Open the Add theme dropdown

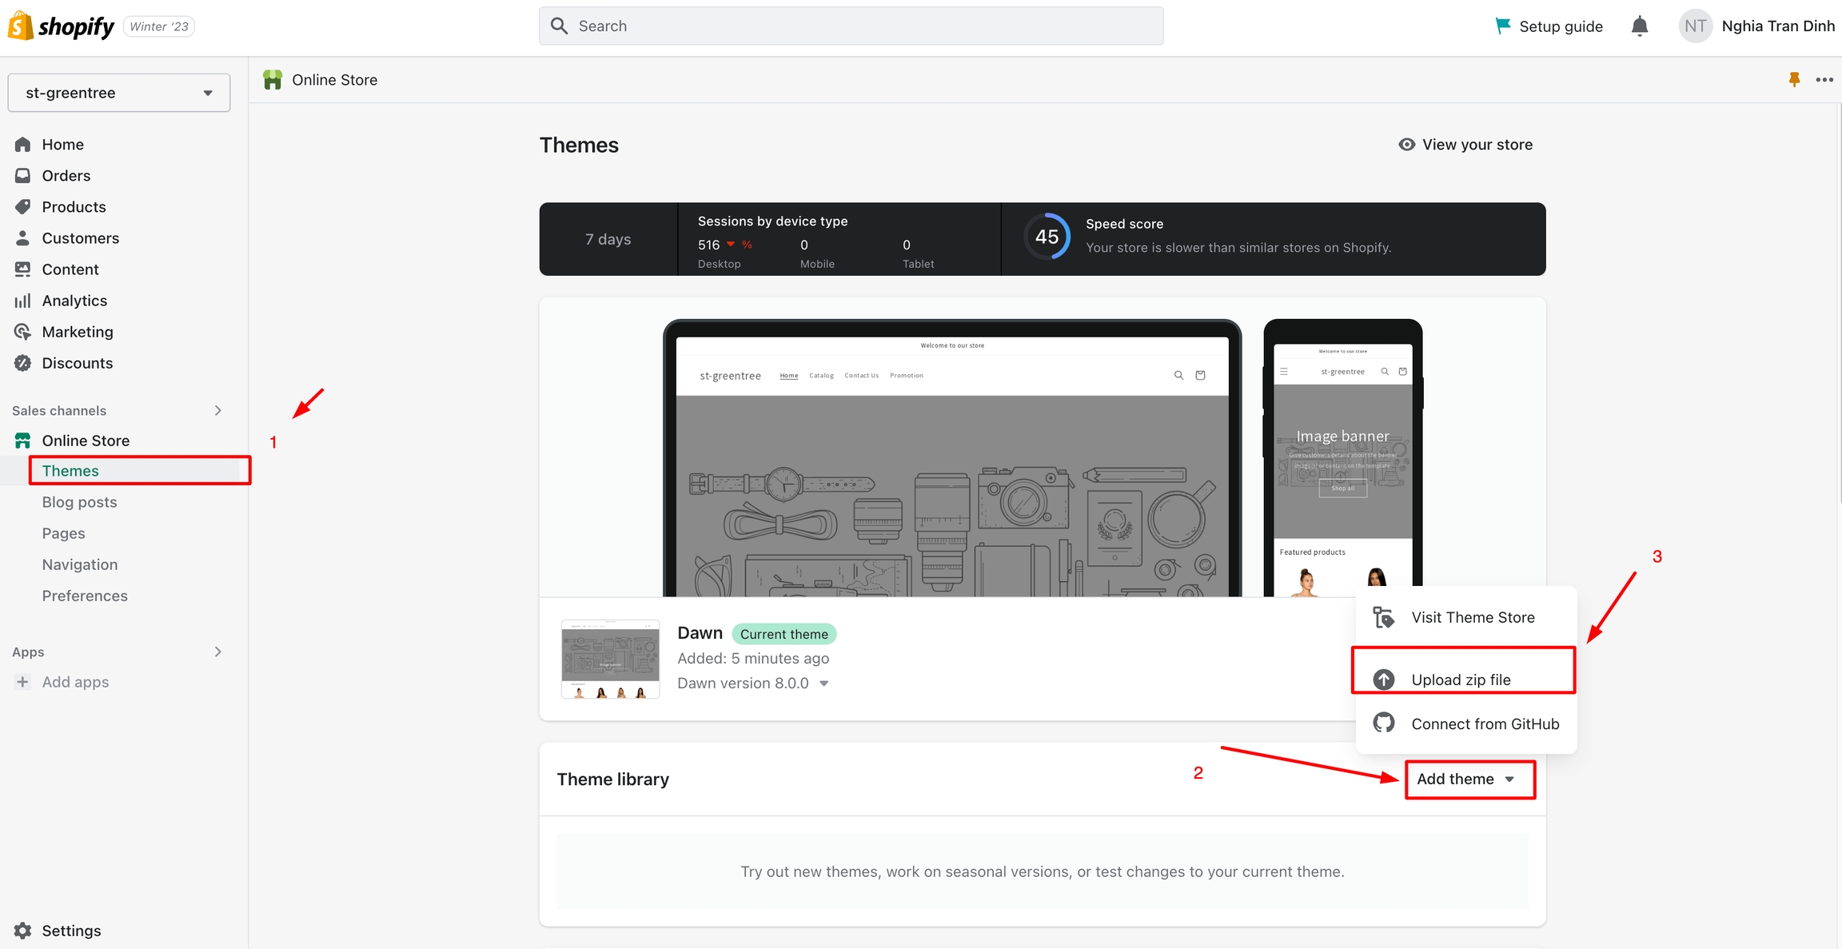(1469, 779)
